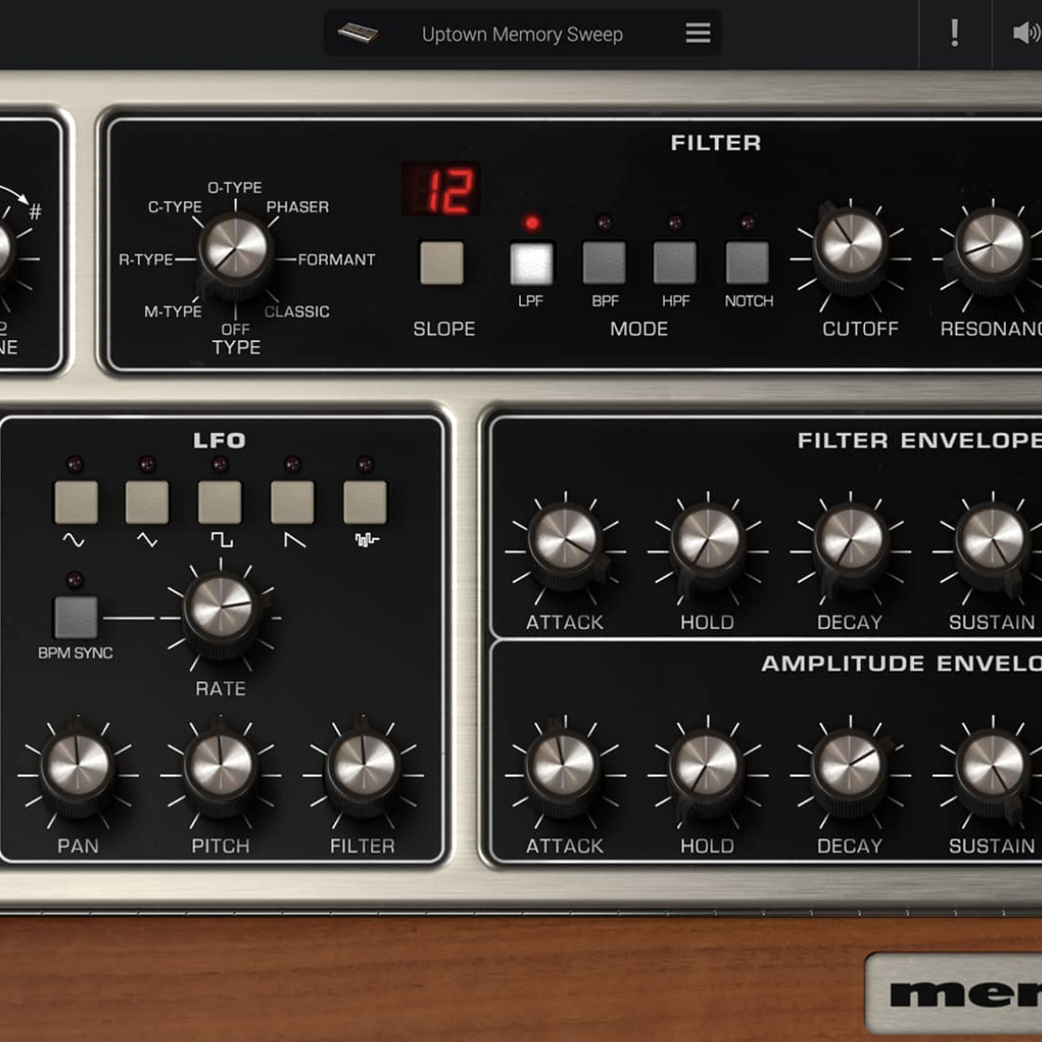Select NOTCH filter mode
The width and height of the screenshot is (1042, 1042).
(747, 263)
